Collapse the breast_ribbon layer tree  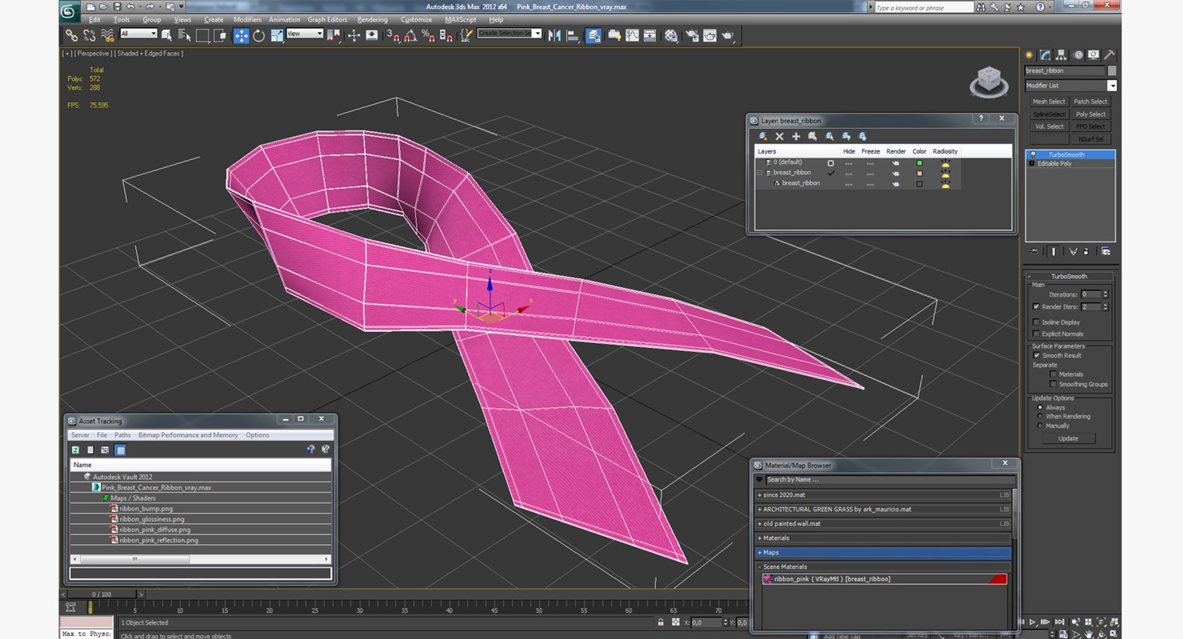click(760, 173)
